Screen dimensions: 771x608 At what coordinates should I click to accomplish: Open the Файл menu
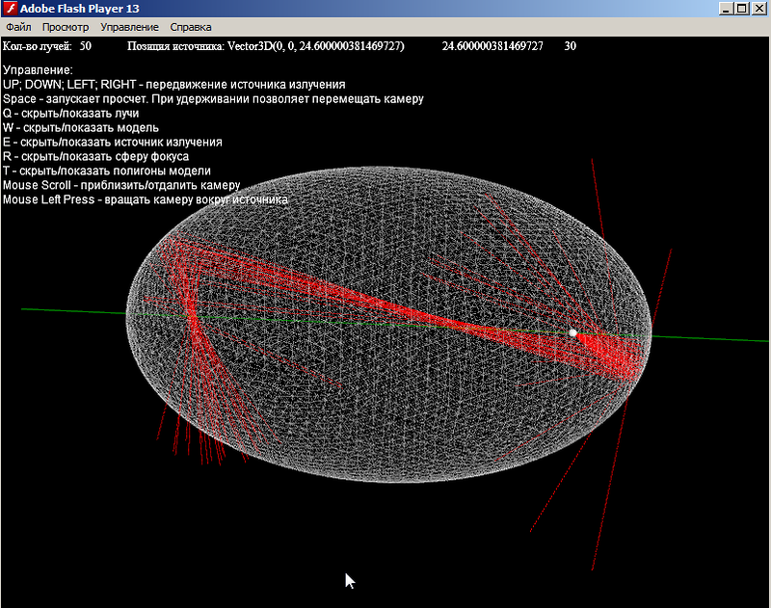tap(18, 27)
